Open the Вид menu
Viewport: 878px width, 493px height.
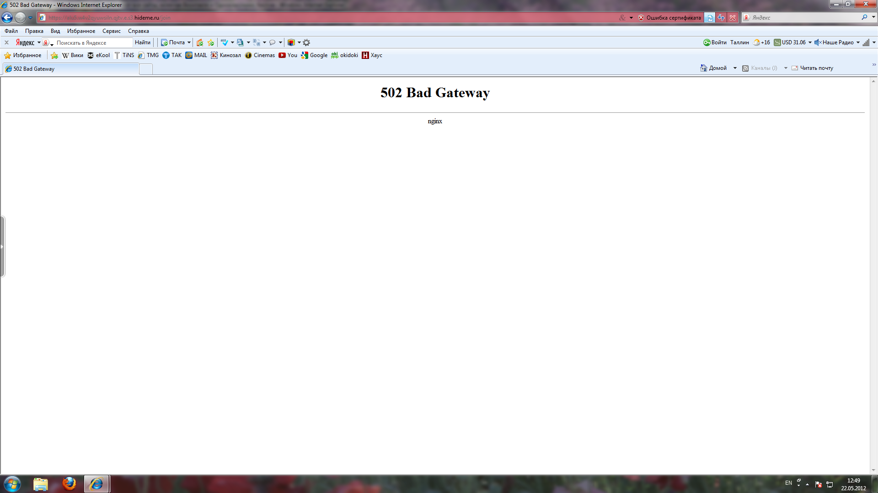[55, 30]
